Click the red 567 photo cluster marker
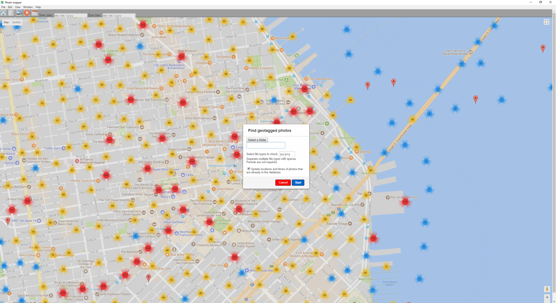This screenshot has height=303, width=556. [310, 111]
